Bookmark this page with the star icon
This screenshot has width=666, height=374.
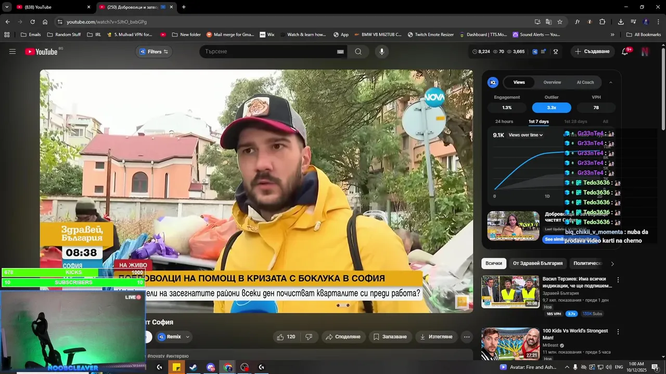click(560, 22)
